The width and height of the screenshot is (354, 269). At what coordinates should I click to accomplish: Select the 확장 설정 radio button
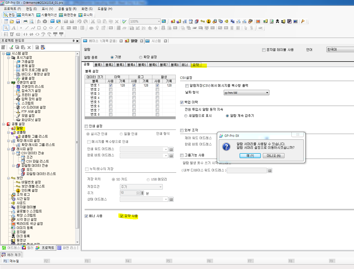141,57
